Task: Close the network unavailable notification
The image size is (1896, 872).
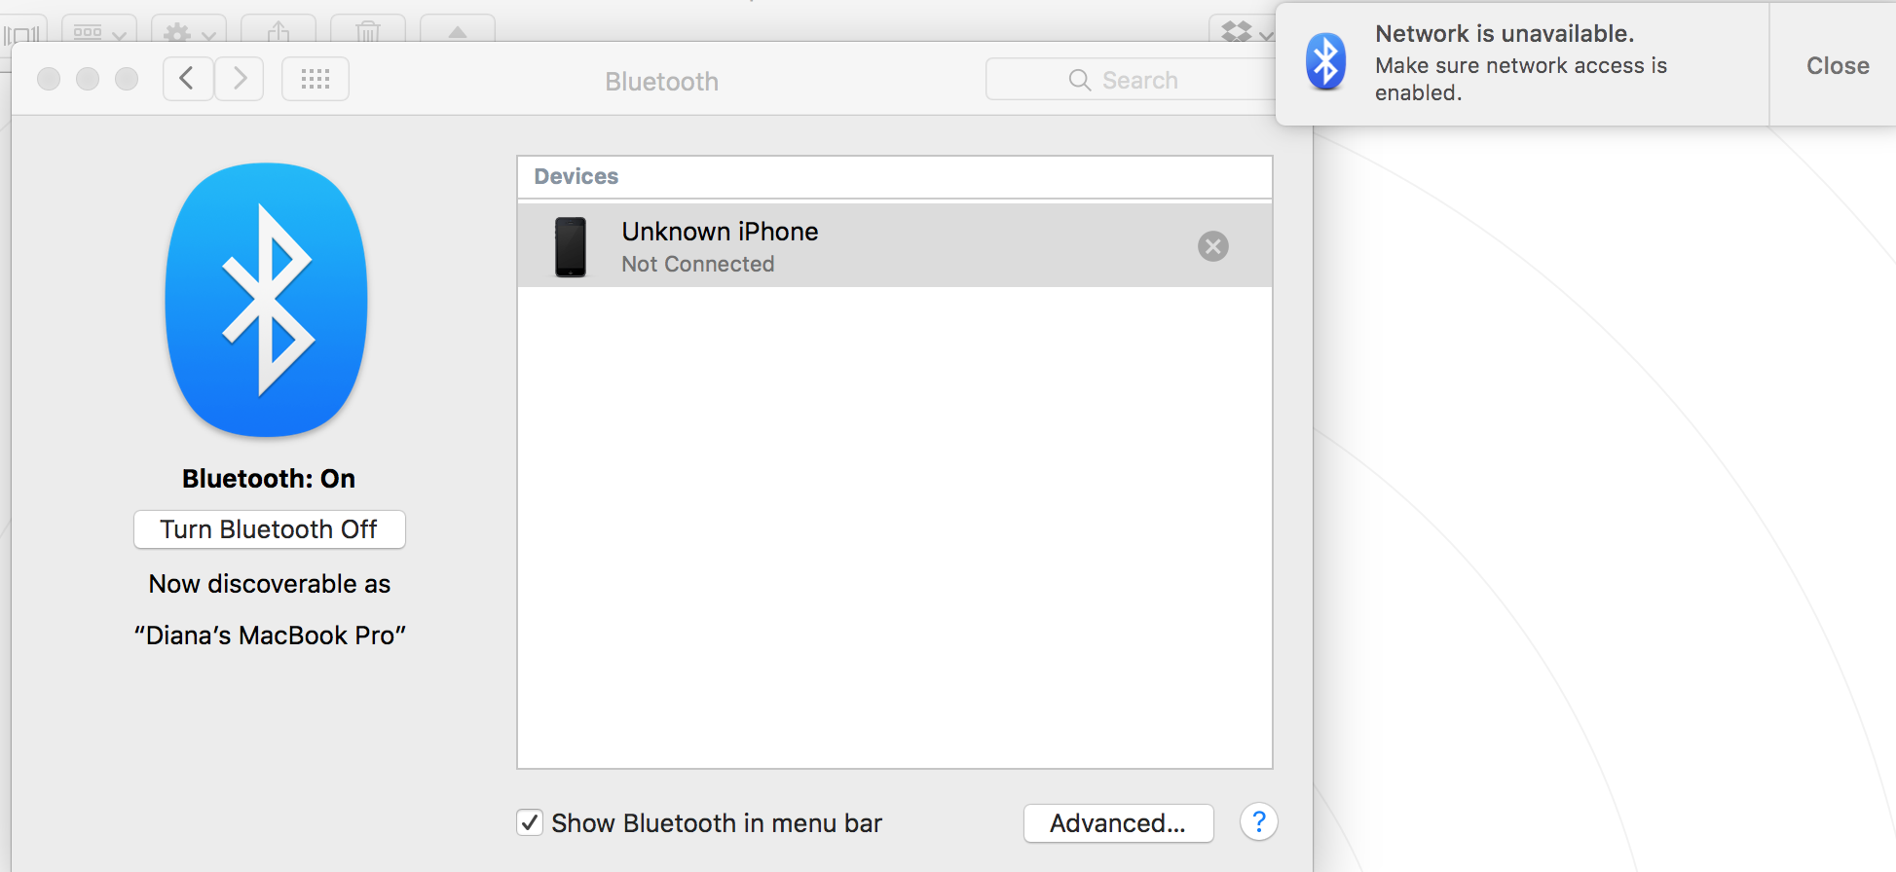Action: click(1837, 65)
